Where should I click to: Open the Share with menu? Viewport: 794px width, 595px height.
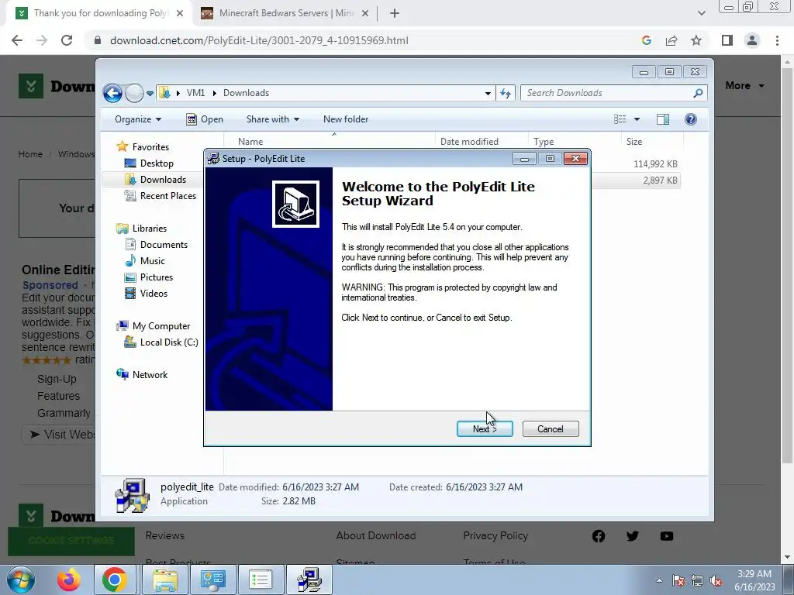(272, 119)
